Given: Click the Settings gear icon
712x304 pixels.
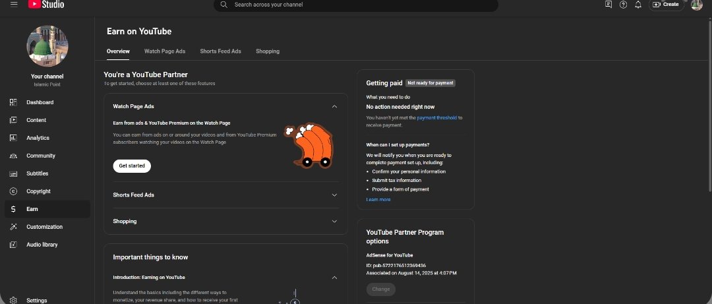Looking at the screenshot, I should point(13,300).
